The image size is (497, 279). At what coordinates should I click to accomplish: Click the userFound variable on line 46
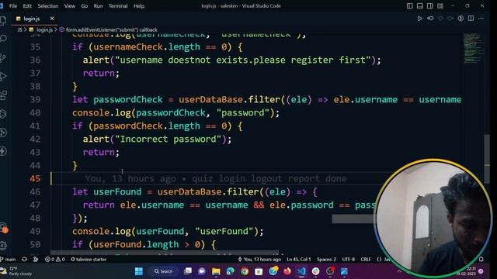coord(117,191)
